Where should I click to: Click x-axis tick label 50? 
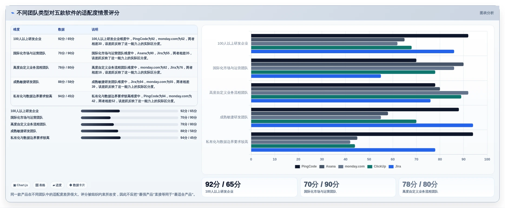(x=369, y=159)
